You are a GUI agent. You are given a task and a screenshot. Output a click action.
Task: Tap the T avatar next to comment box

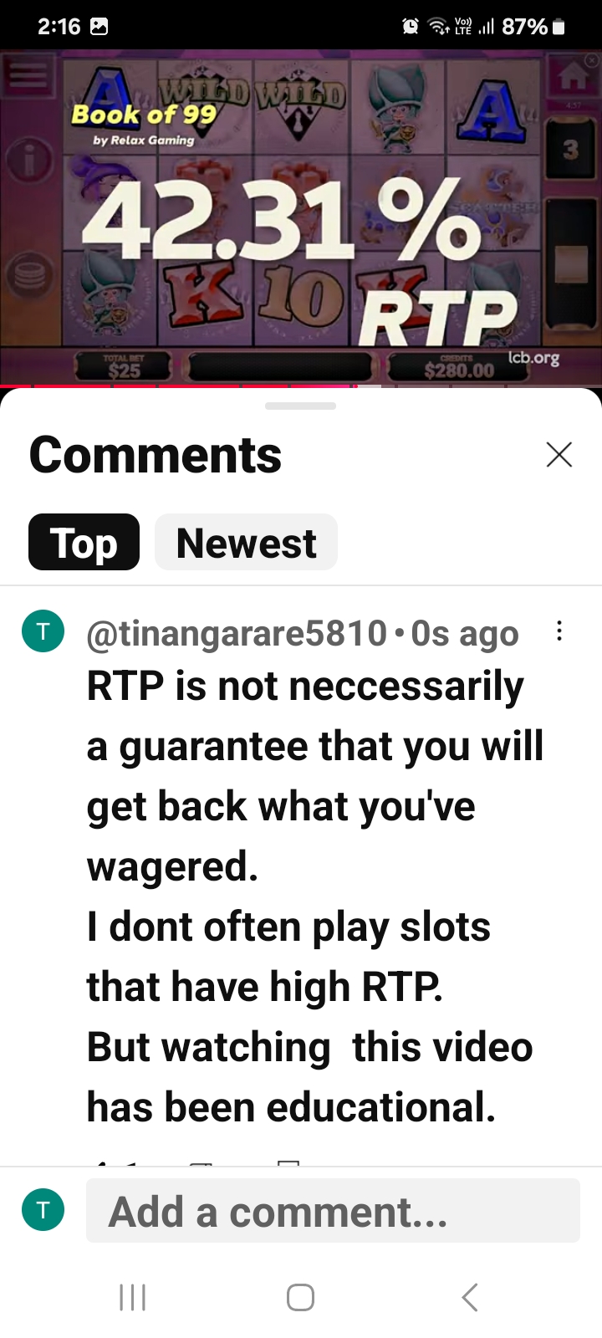click(x=43, y=1209)
